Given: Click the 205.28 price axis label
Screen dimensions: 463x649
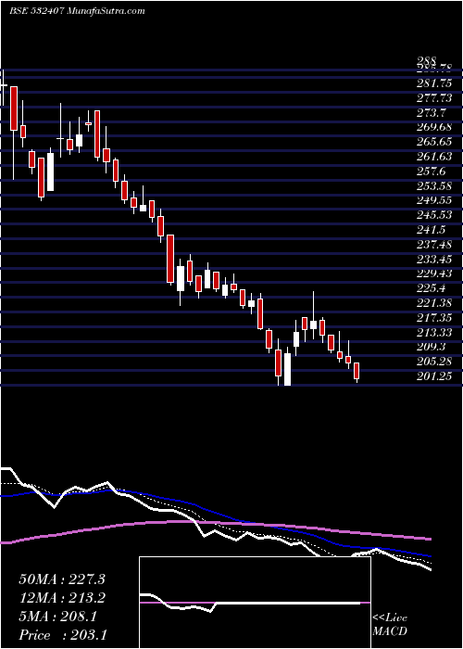Looking at the screenshot, I should tap(434, 361).
